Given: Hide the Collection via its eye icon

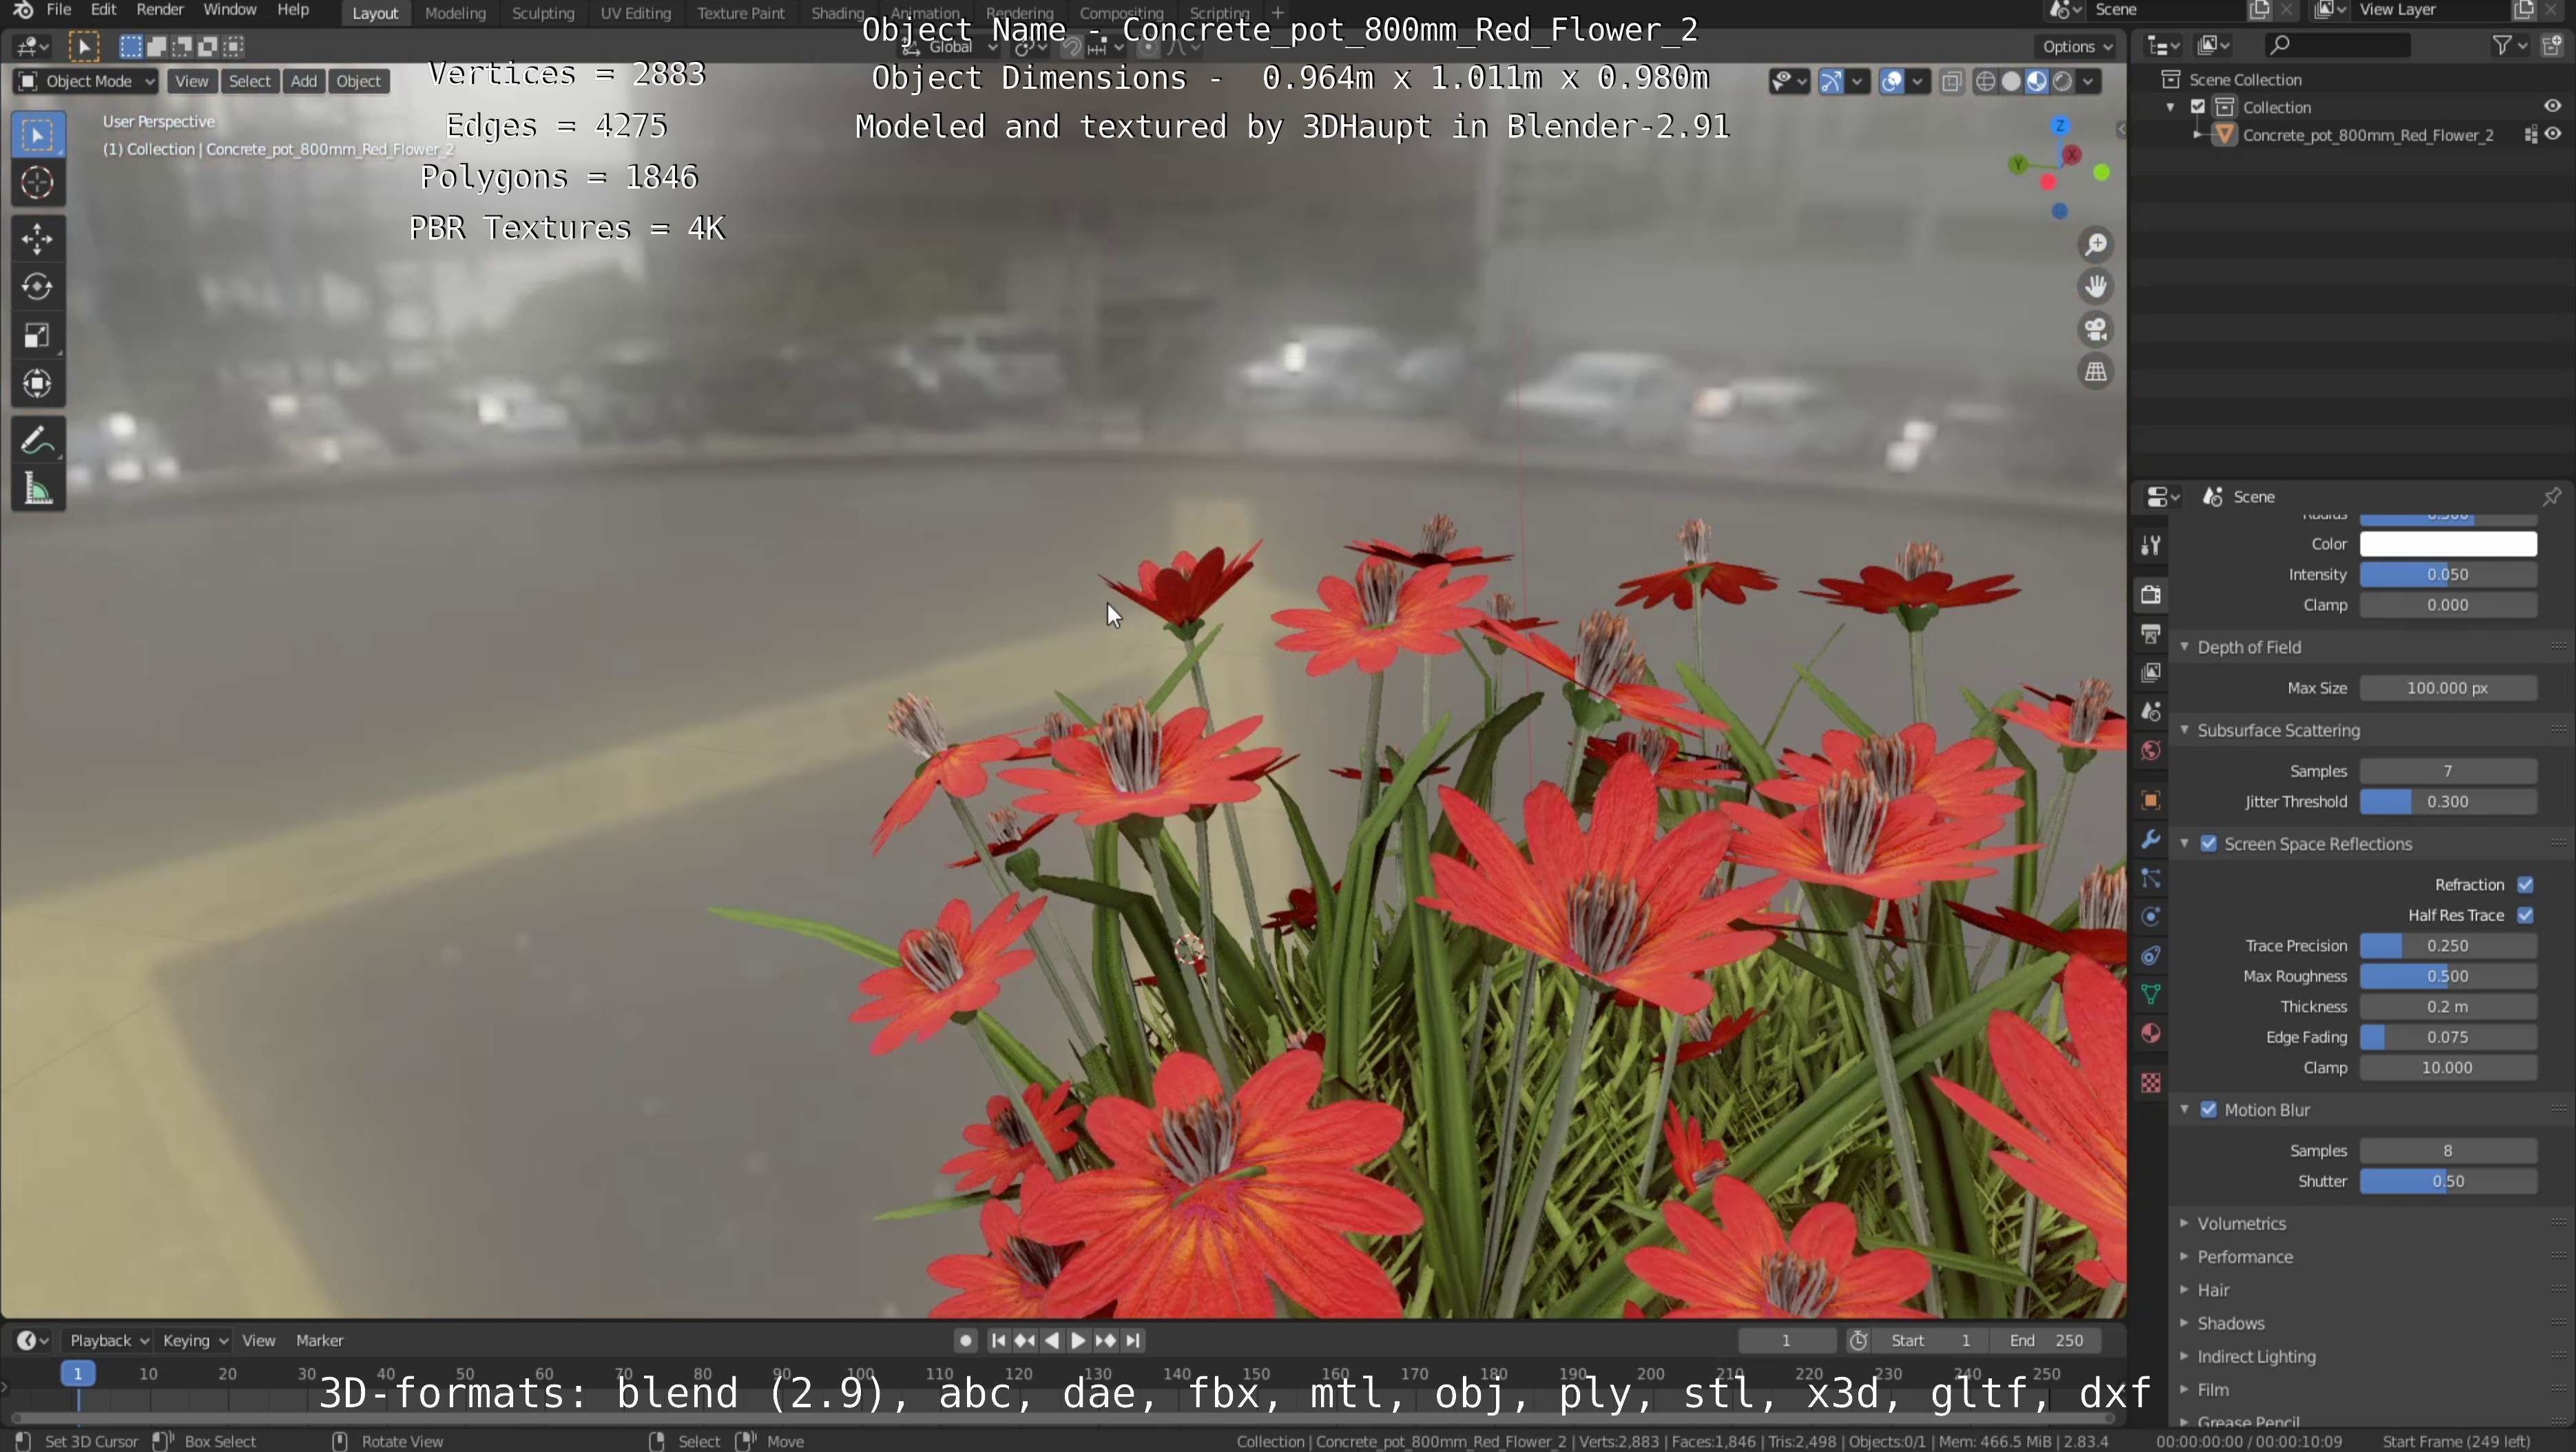Looking at the screenshot, I should (x=2552, y=106).
